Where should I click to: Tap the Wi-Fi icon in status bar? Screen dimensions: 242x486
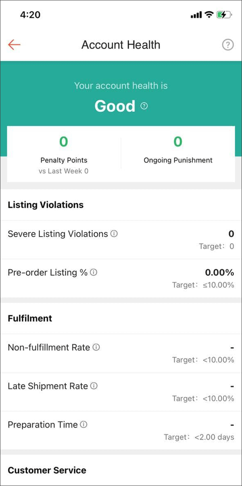tap(208, 15)
